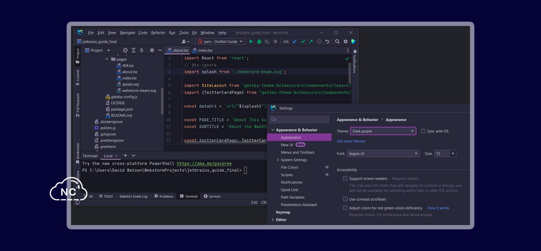The height and width of the screenshot is (251, 541).
Task: Click the Git rollback arrow icon
Action: tap(327, 42)
